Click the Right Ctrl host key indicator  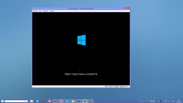coord(126,86)
